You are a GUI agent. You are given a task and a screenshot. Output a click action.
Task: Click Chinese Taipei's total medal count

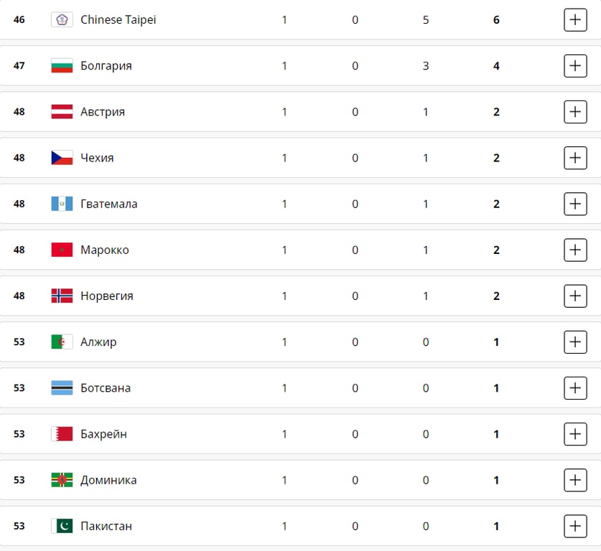pyautogui.click(x=496, y=20)
